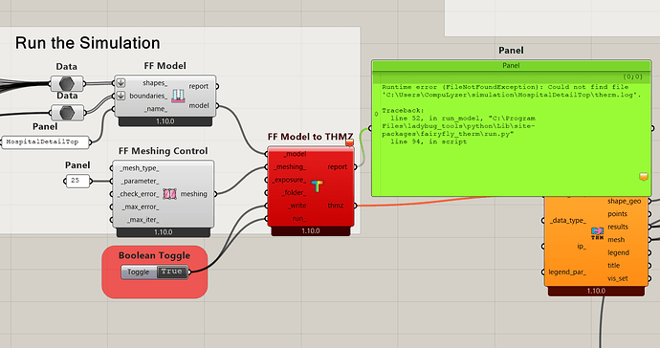Click the report output of FF Model
This screenshot has height=348, width=660.
(x=199, y=86)
